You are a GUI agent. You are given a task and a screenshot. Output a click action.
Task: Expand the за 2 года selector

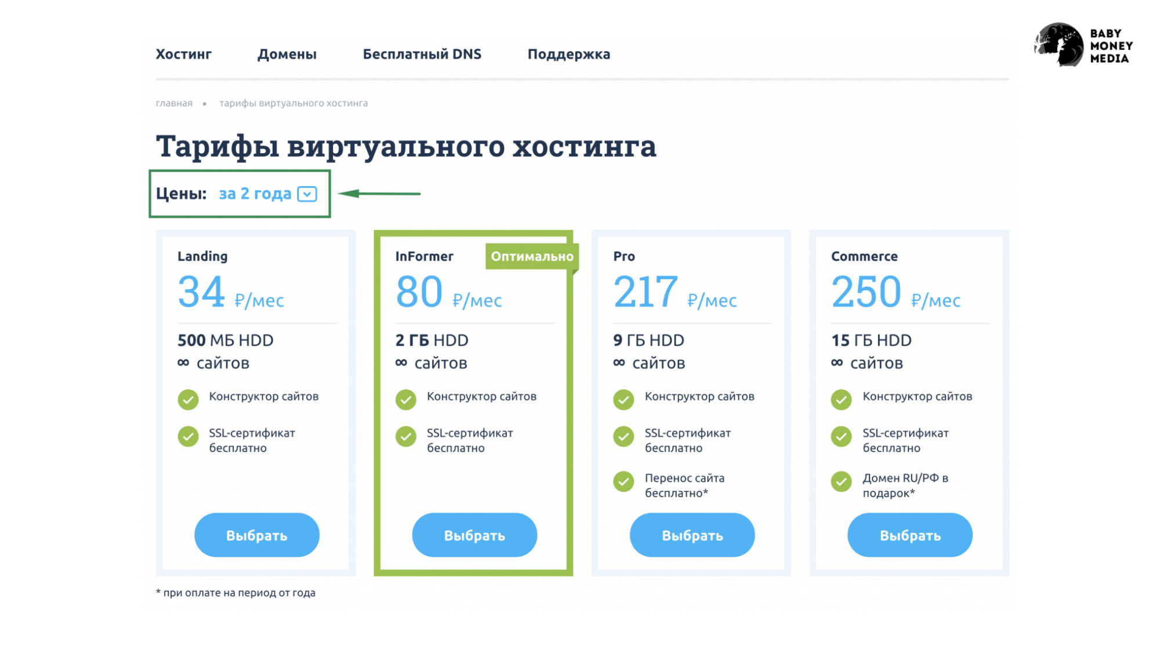(254, 194)
